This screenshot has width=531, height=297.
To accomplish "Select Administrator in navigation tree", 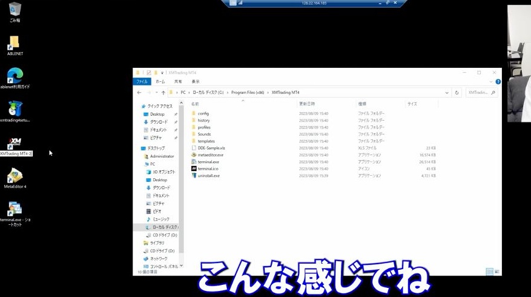I will click(162, 156).
